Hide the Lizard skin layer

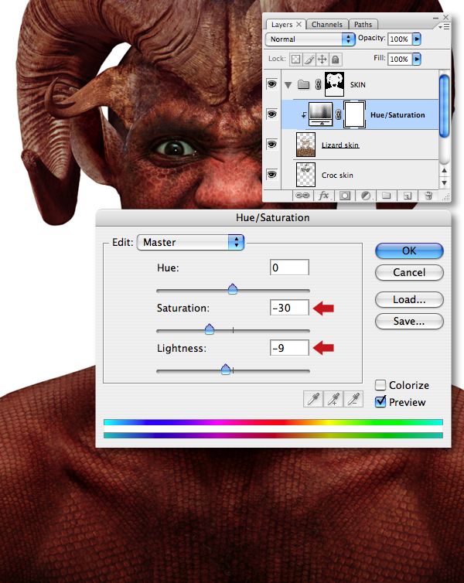click(271, 145)
